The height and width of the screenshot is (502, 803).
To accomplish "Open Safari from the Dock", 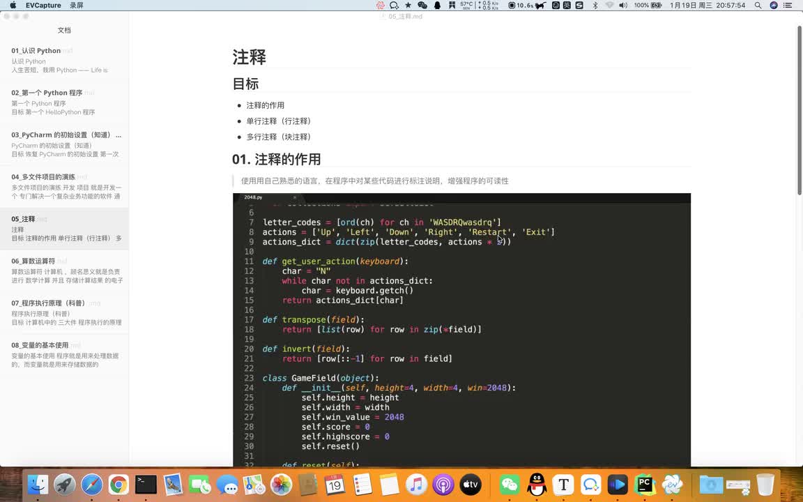I will pos(92,484).
